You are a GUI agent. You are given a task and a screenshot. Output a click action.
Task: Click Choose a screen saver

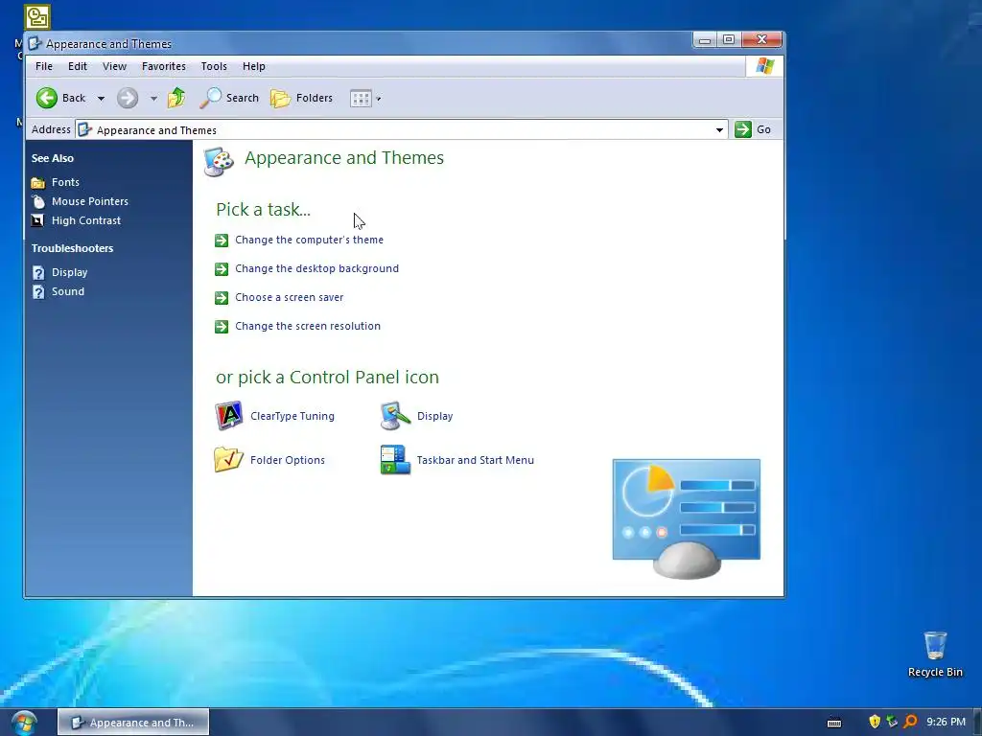[x=290, y=297]
